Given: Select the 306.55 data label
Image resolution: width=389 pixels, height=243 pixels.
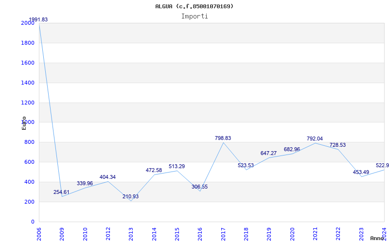Looking at the screenshot, I should pos(199,187).
